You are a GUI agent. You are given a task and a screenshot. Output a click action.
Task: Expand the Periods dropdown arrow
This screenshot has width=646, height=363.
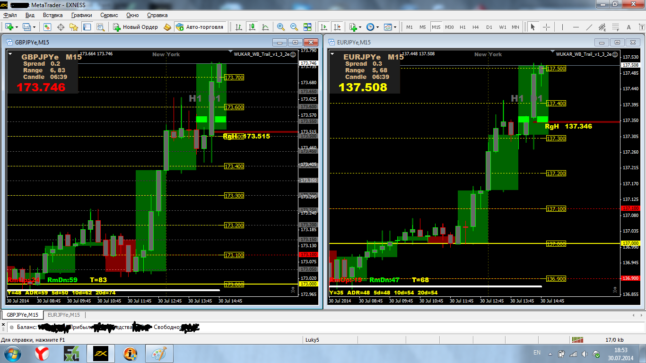[378, 27]
